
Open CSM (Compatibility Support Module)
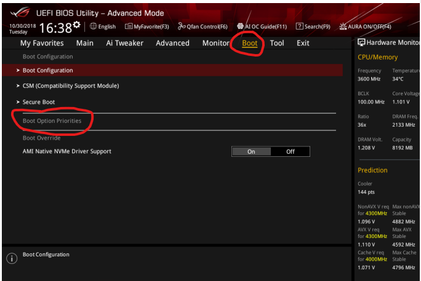tap(71, 86)
